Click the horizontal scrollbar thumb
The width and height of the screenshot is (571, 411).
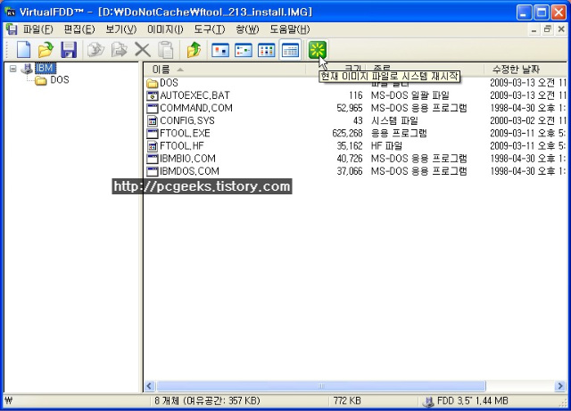pos(321,386)
